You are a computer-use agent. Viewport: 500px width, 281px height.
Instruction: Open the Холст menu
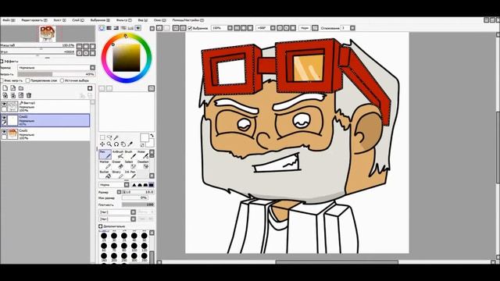(59, 20)
